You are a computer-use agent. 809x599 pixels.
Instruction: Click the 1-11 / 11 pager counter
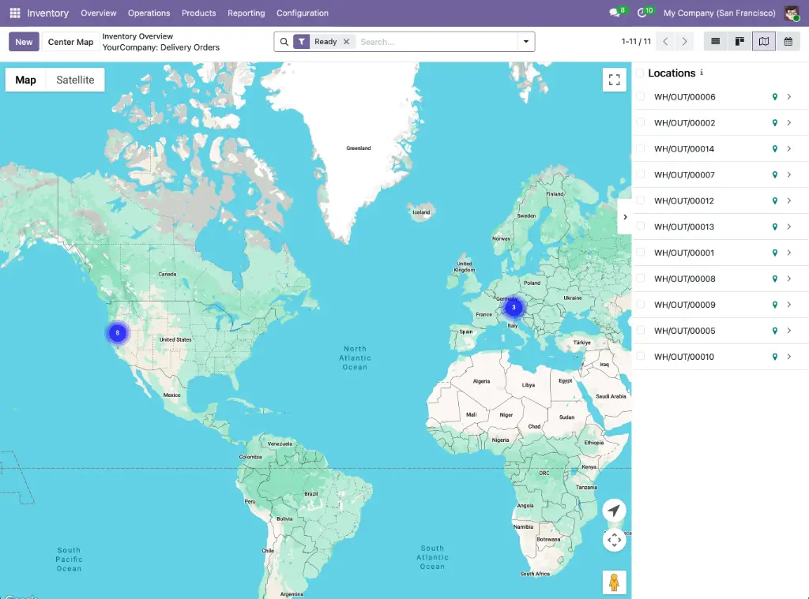[636, 41]
